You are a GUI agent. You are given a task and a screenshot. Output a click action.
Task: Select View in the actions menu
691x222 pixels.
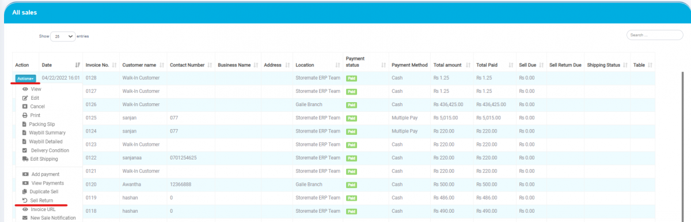tap(36, 89)
